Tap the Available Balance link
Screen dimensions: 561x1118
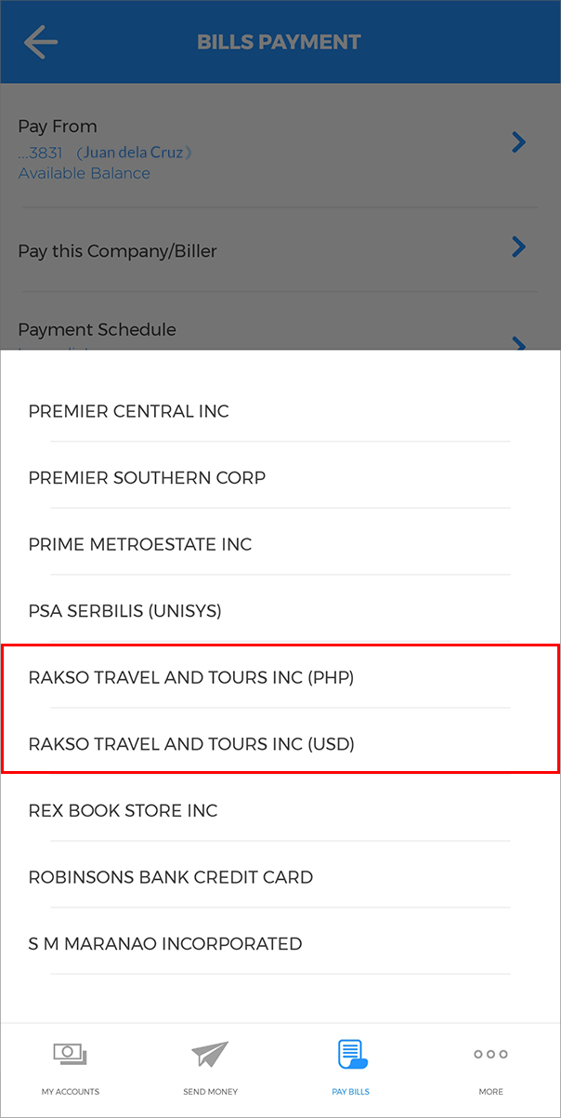click(x=85, y=173)
